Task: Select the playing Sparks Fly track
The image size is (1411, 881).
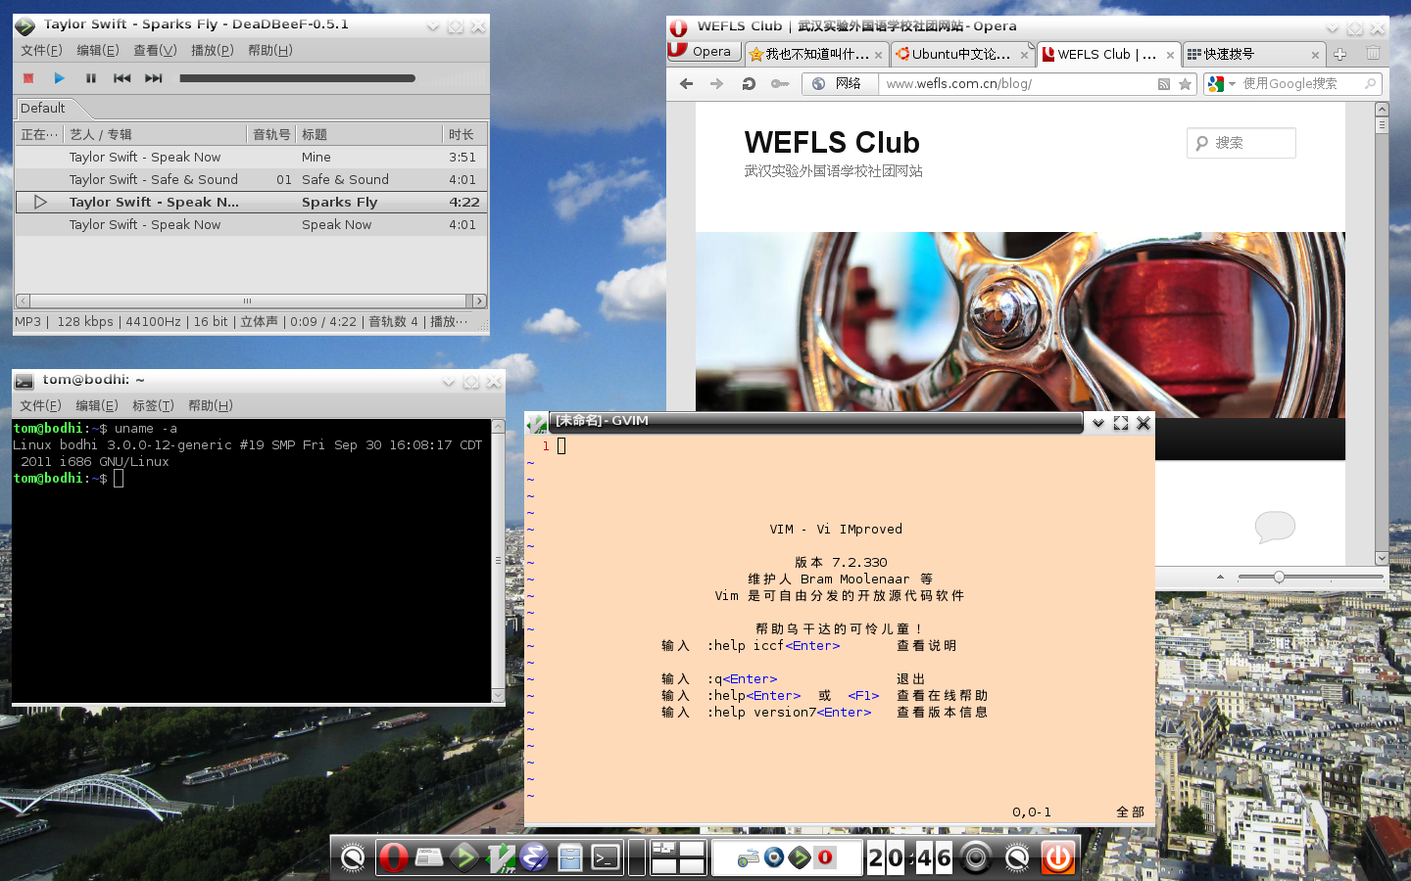Action: [251, 202]
